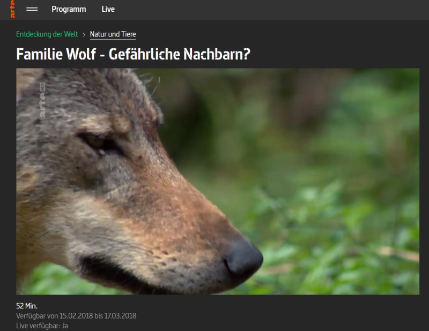Click the Familie Wolf page title
This screenshot has height=331, width=429.
[134, 54]
